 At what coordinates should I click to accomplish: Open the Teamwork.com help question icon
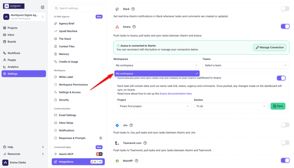145,143
